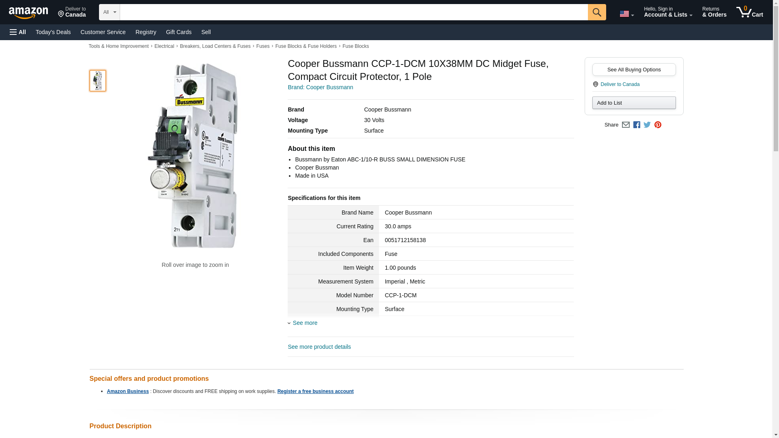Image resolution: width=779 pixels, height=438 pixels.
Task: Share product on Facebook
Action: (637, 125)
